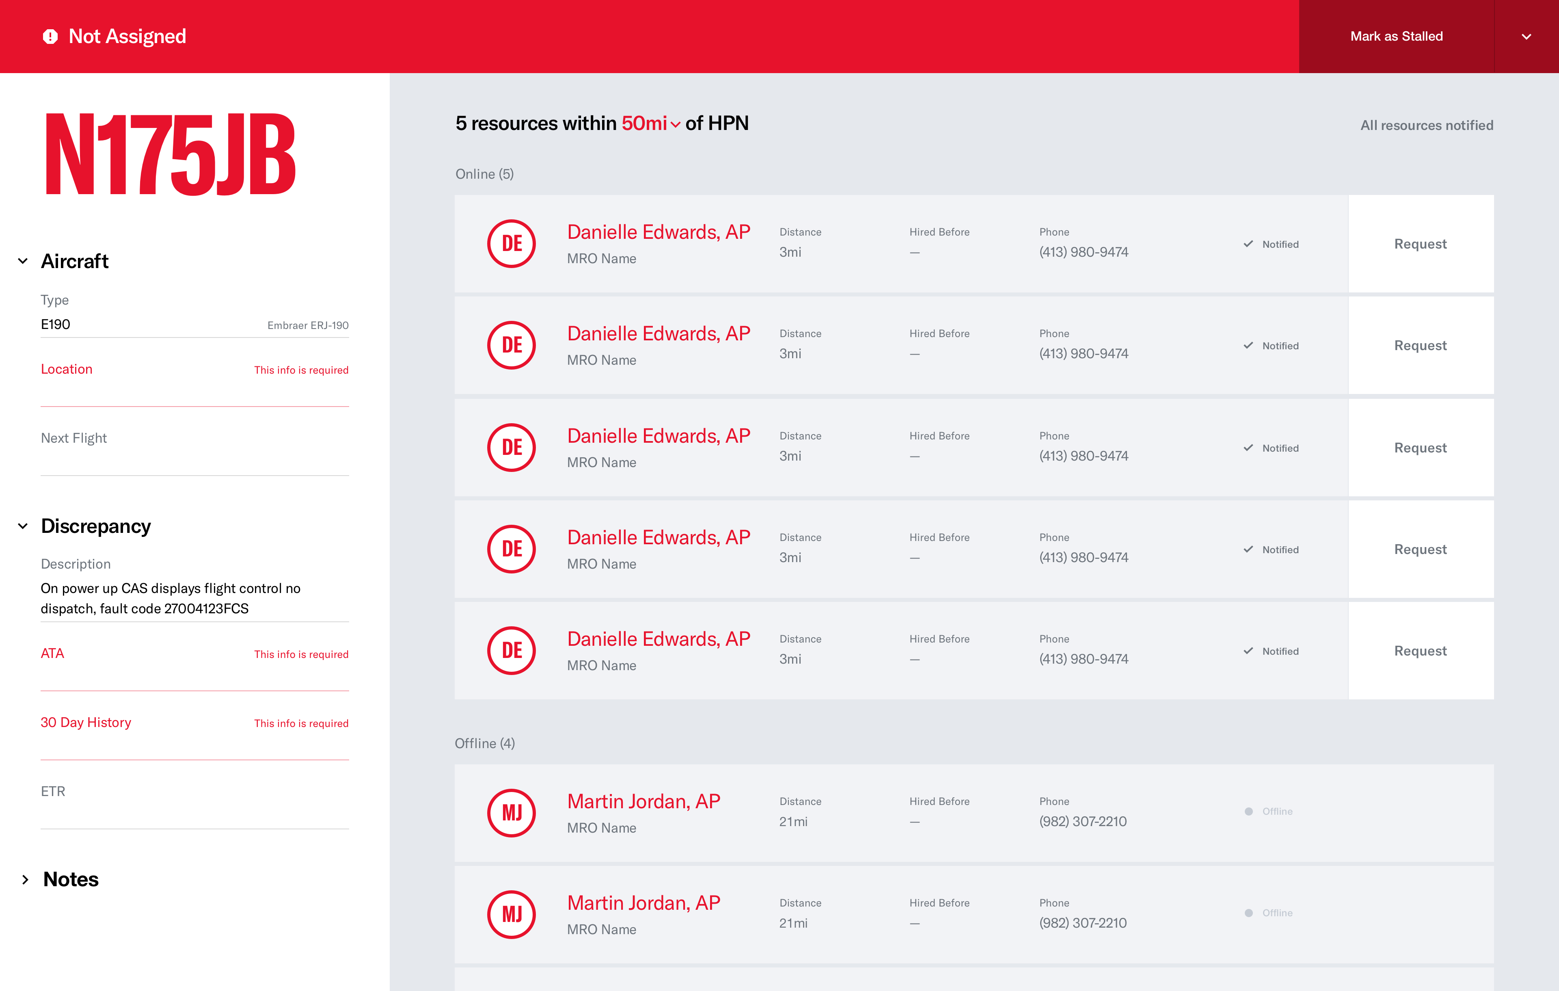The height and width of the screenshot is (991, 1559).
Task: Click the required Location input field
Action: coord(194,392)
